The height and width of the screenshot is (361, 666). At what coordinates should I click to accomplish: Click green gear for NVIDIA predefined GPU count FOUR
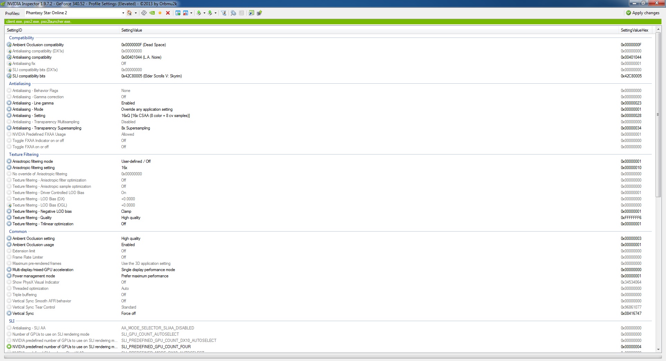tap(9, 347)
